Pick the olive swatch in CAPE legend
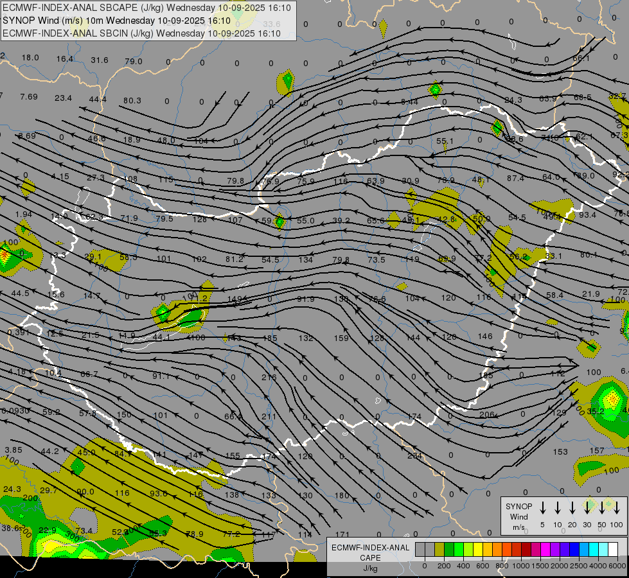629x578 pixels. [x=439, y=549]
